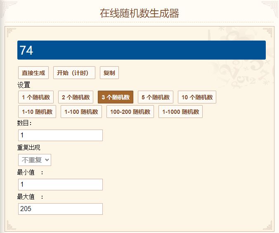Start the timed generator with 开始（计时）
Viewport: 279px width, 233px height.
pyautogui.click(x=74, y=72)
